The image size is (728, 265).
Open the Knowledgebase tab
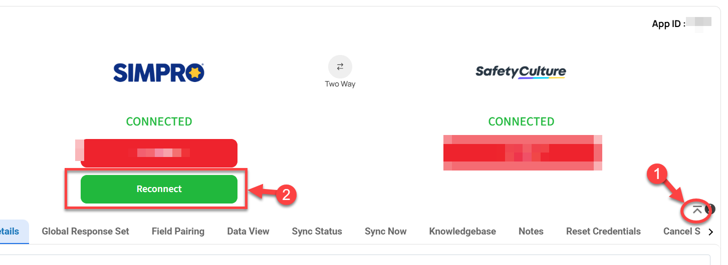pyautogui.click(x=462, y=231)
